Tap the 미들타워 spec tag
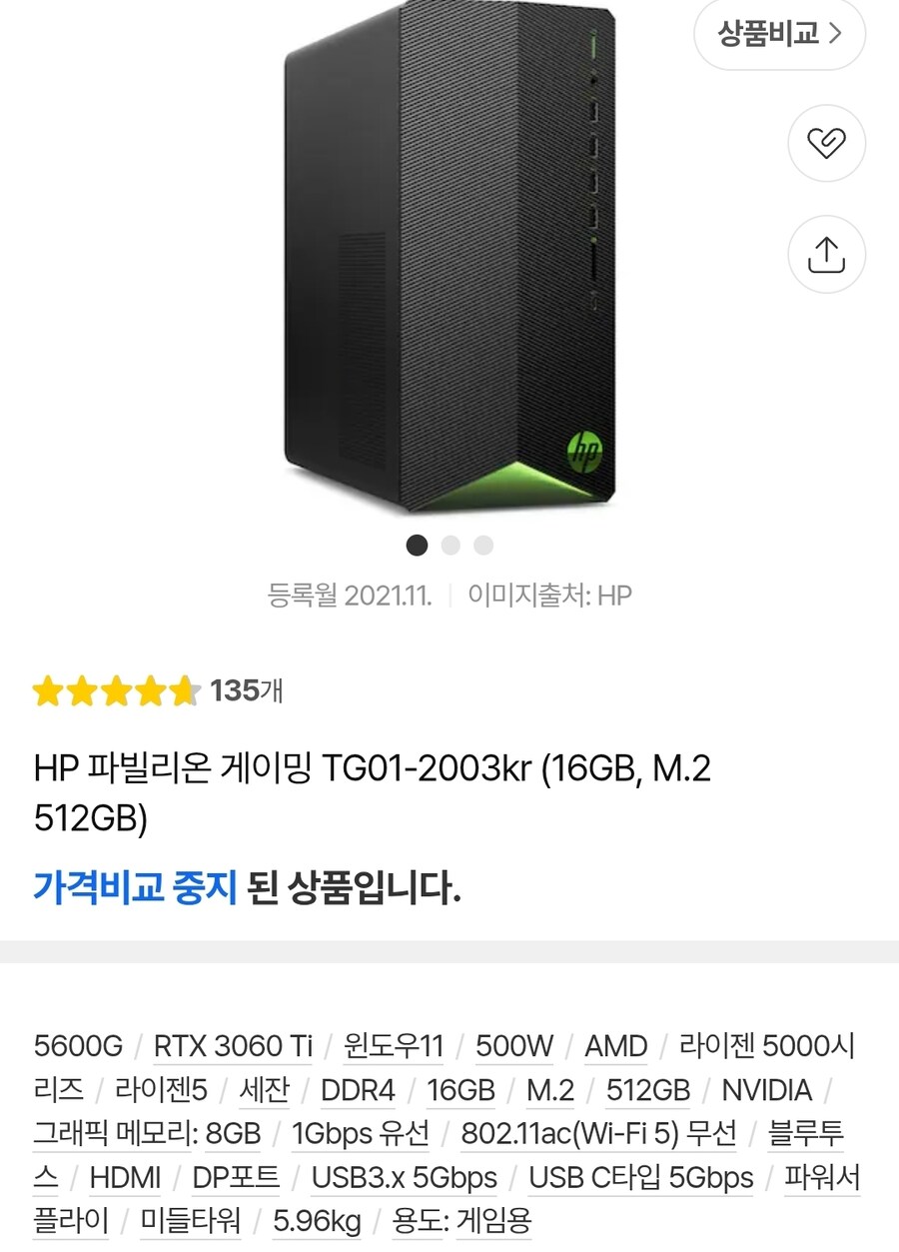The width and height of the screenshot is (899, 1252). (x=190, y=1221)
